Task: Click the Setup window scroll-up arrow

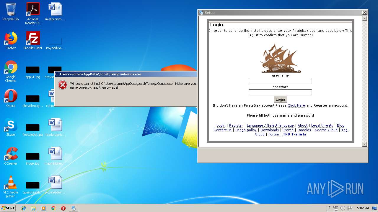Action: click(x=364, y=19)
